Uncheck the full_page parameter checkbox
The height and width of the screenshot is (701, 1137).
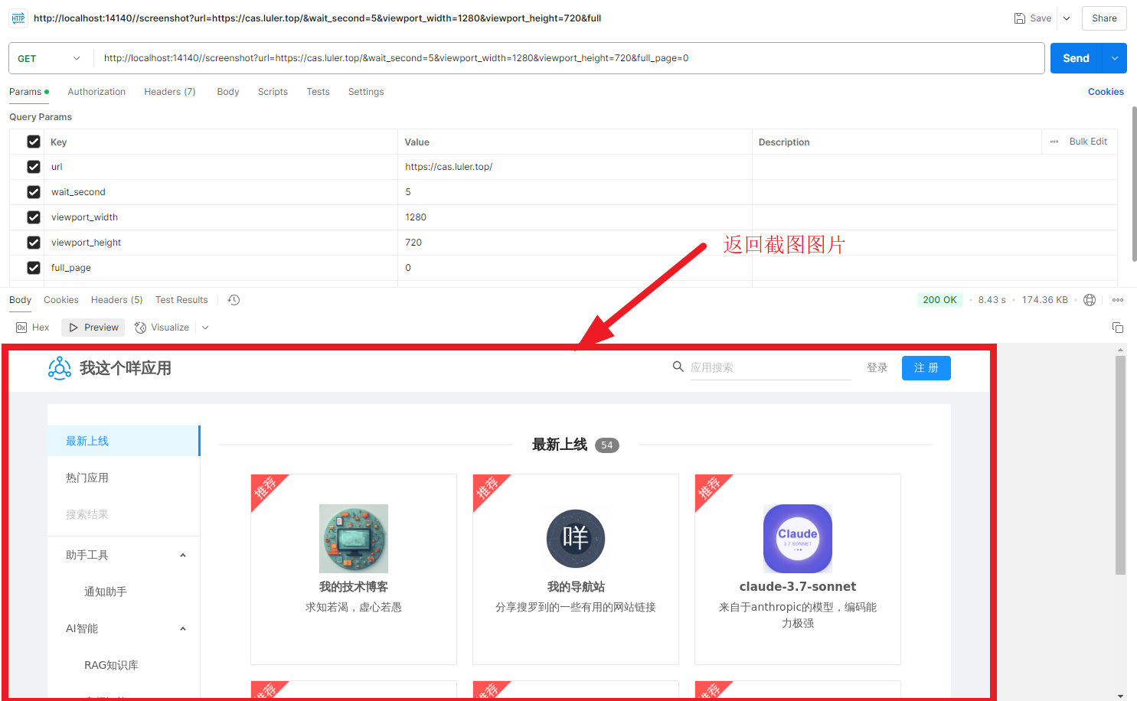click(x=34, y=268)
